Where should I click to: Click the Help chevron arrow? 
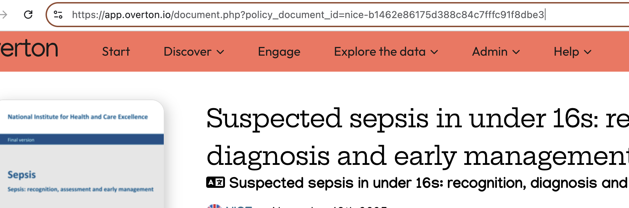(588, 52)
